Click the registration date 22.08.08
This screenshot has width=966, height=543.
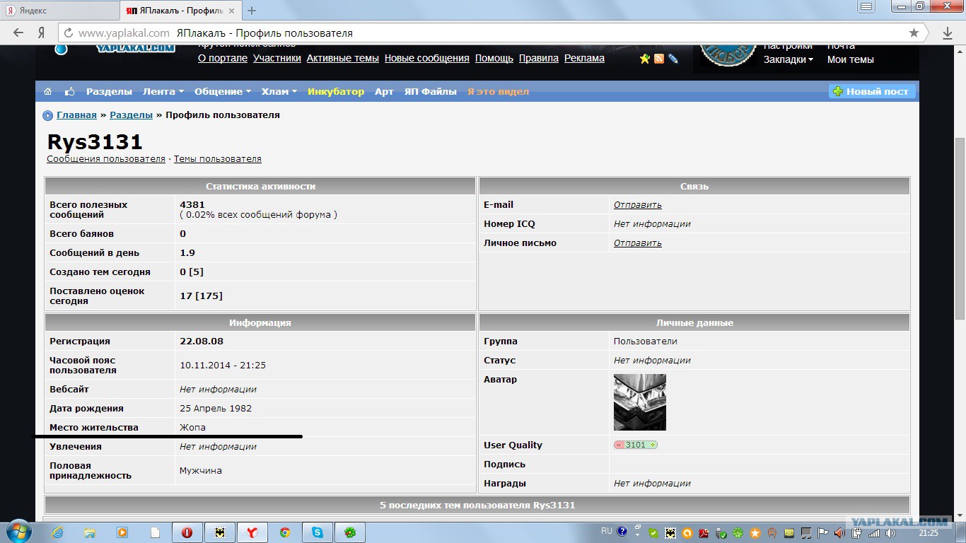[202, 341]
